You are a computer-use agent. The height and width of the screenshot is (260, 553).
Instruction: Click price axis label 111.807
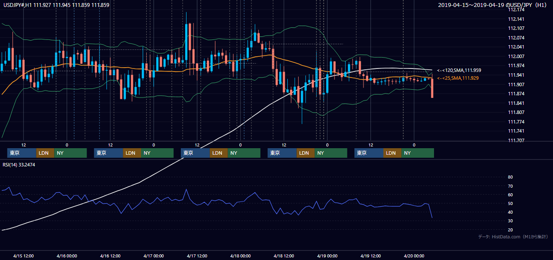[x=516, y=112]
